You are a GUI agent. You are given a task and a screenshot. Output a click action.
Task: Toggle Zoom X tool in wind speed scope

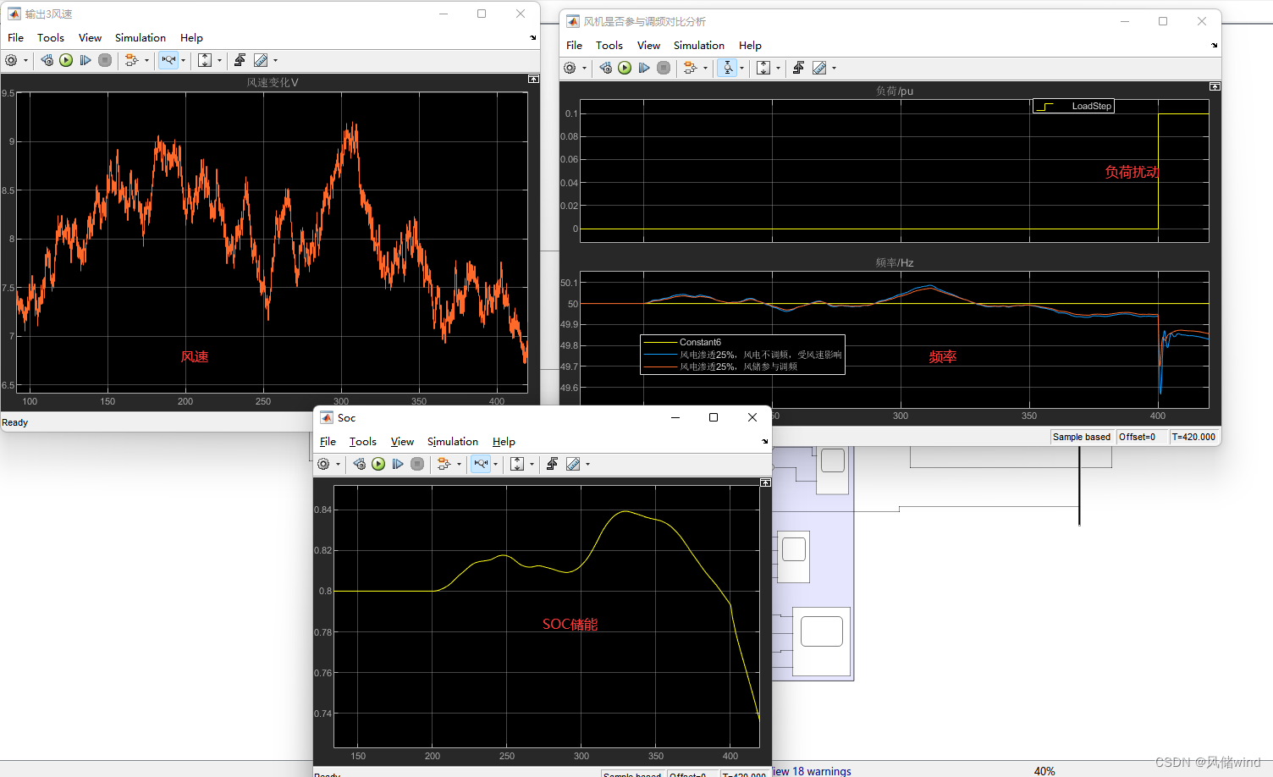168,60
